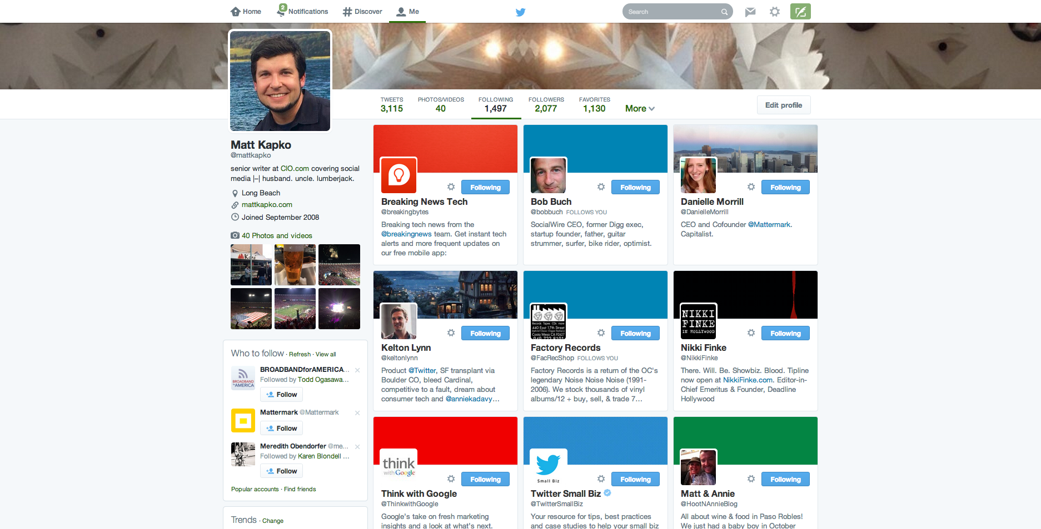View Photos/Videos count 40
1041x529 pixels.
[x=441, y=104]
